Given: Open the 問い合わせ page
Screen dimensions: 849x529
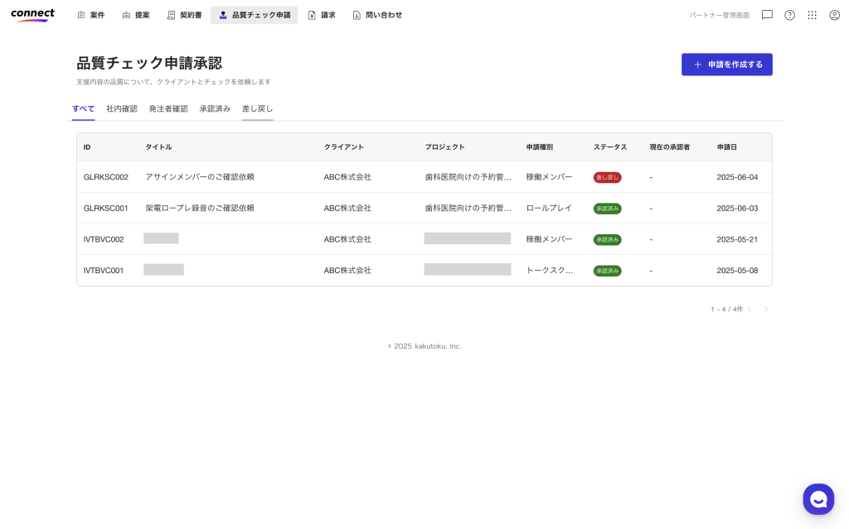Looking at the screenshot, I should click(377, 15).
